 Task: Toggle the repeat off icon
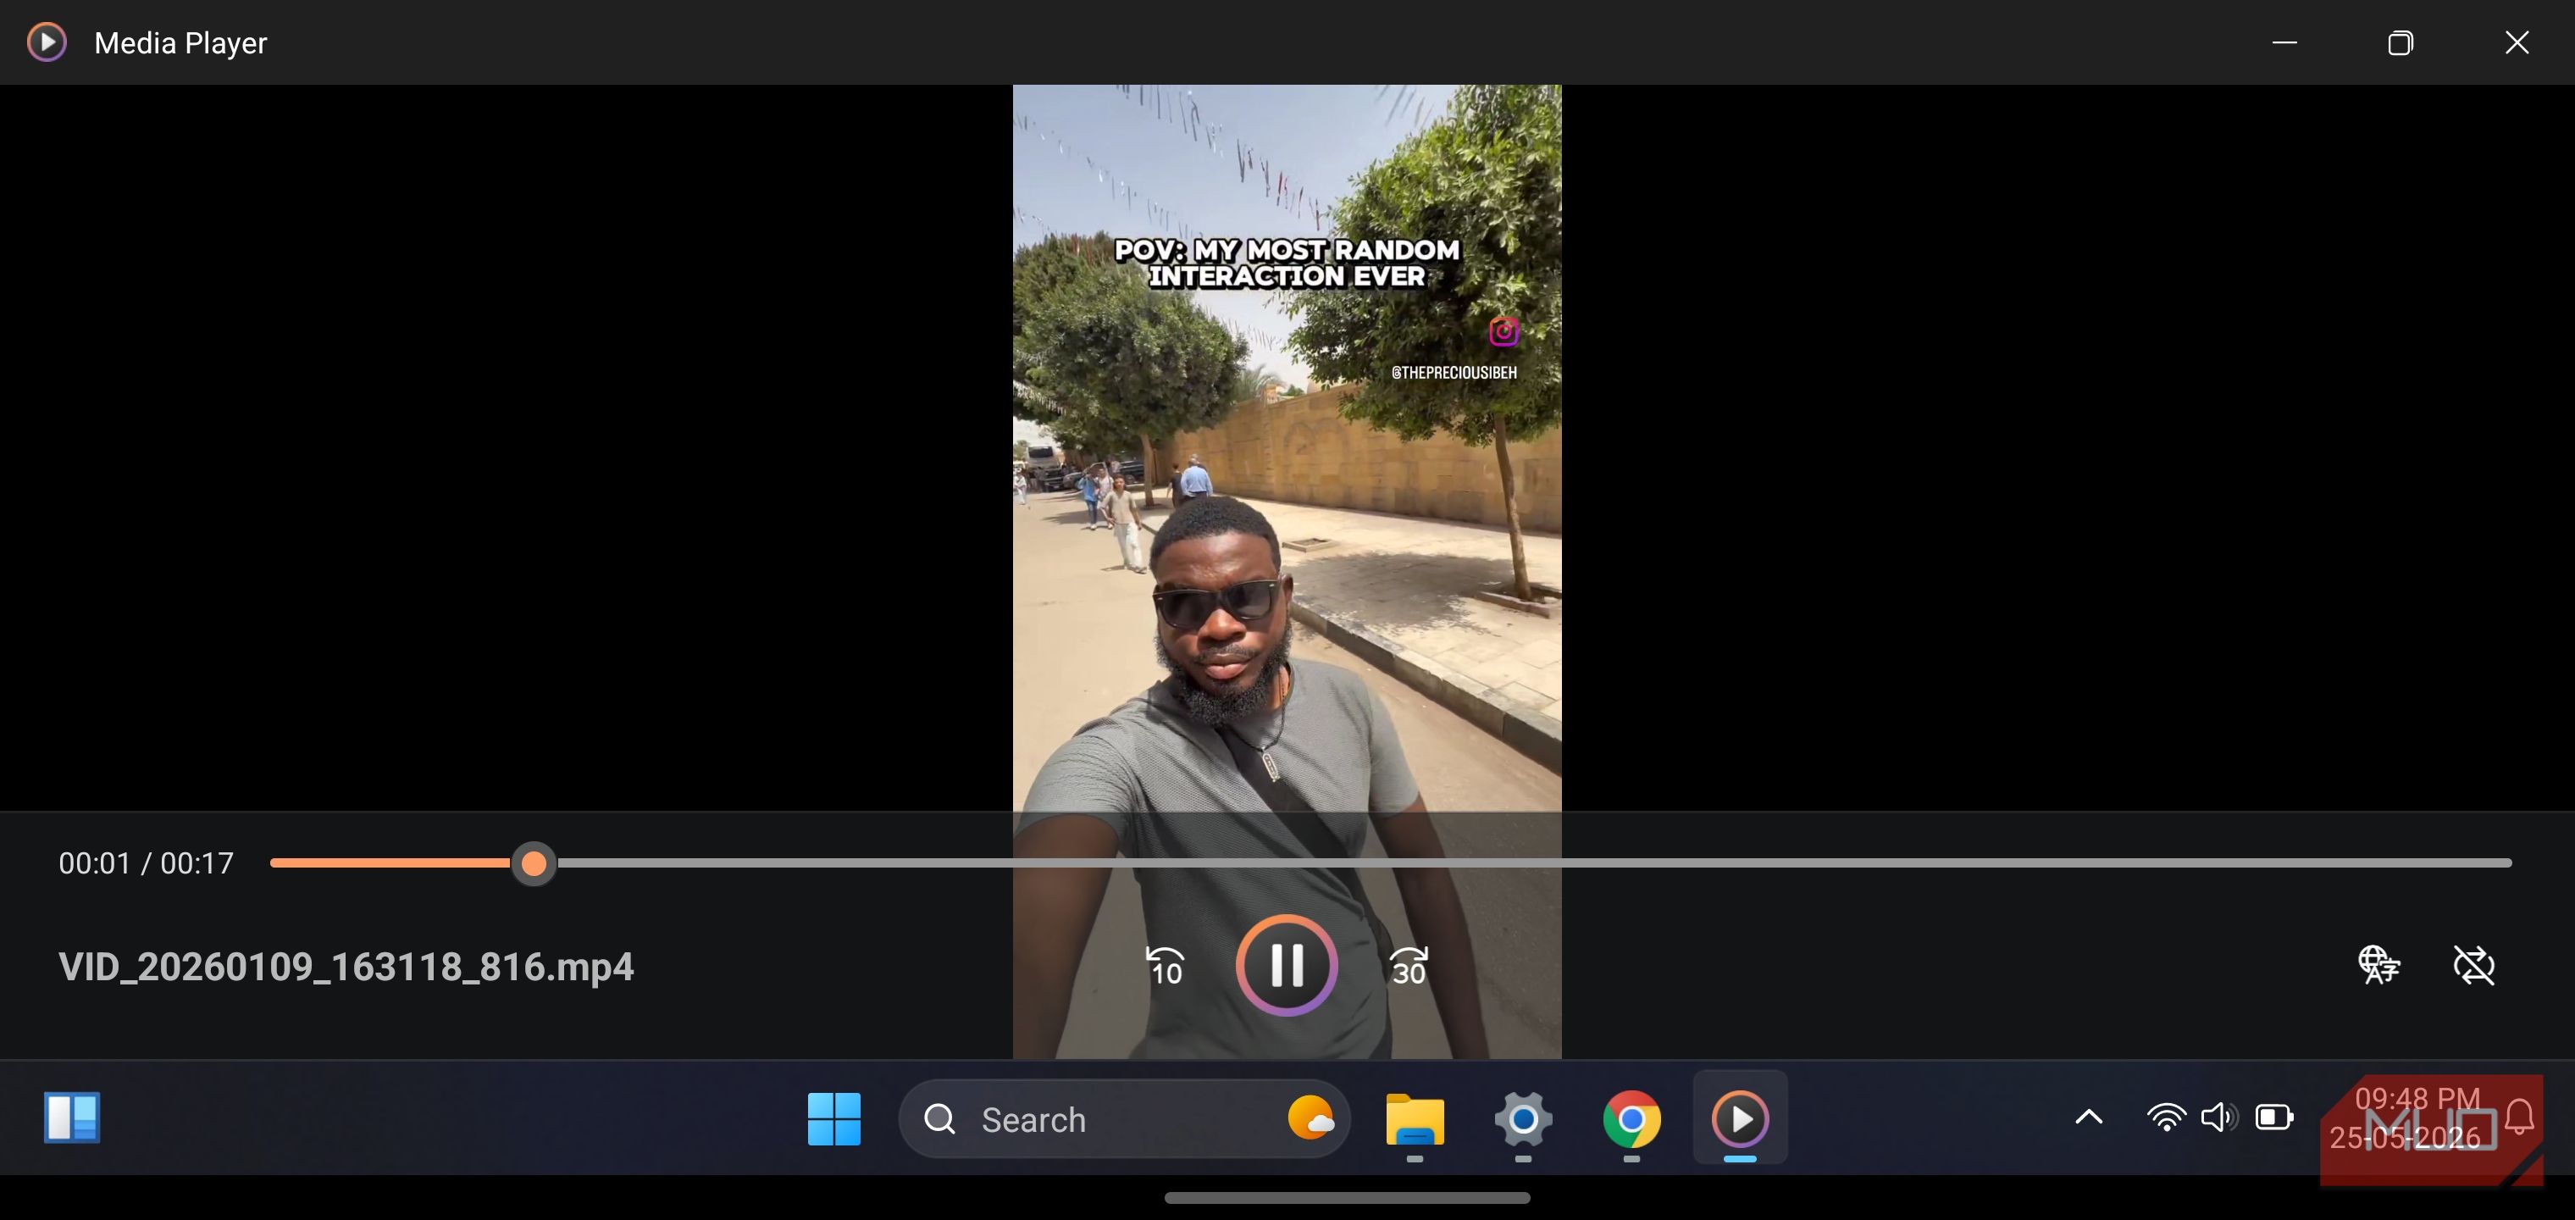(x=2474, y=965)
